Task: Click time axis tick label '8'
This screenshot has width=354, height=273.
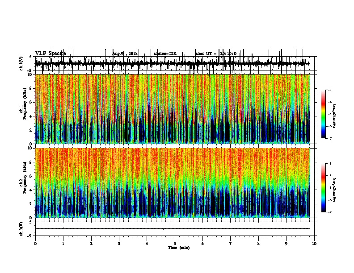Action: point(258,244)
